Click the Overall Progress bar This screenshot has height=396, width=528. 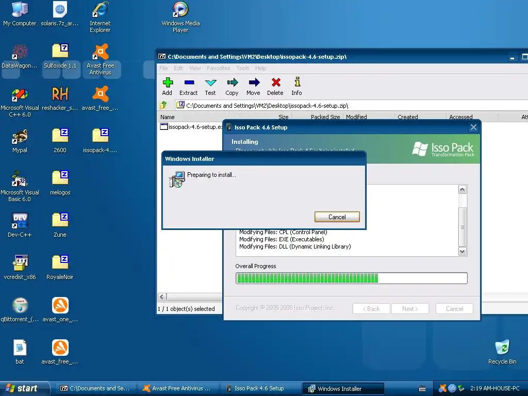[352, 278]
